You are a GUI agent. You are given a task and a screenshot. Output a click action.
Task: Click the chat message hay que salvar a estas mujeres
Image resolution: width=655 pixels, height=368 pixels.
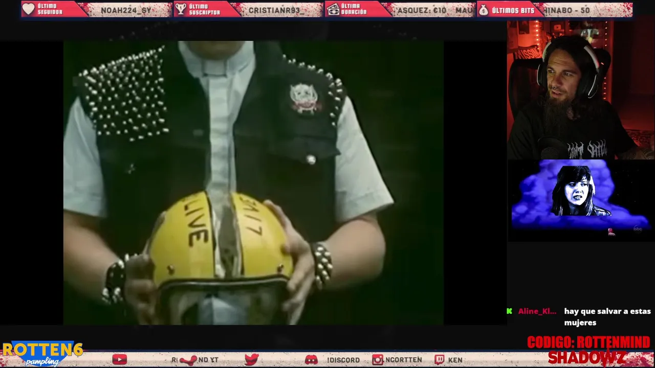pyautogui.click(x=607, y=317)
